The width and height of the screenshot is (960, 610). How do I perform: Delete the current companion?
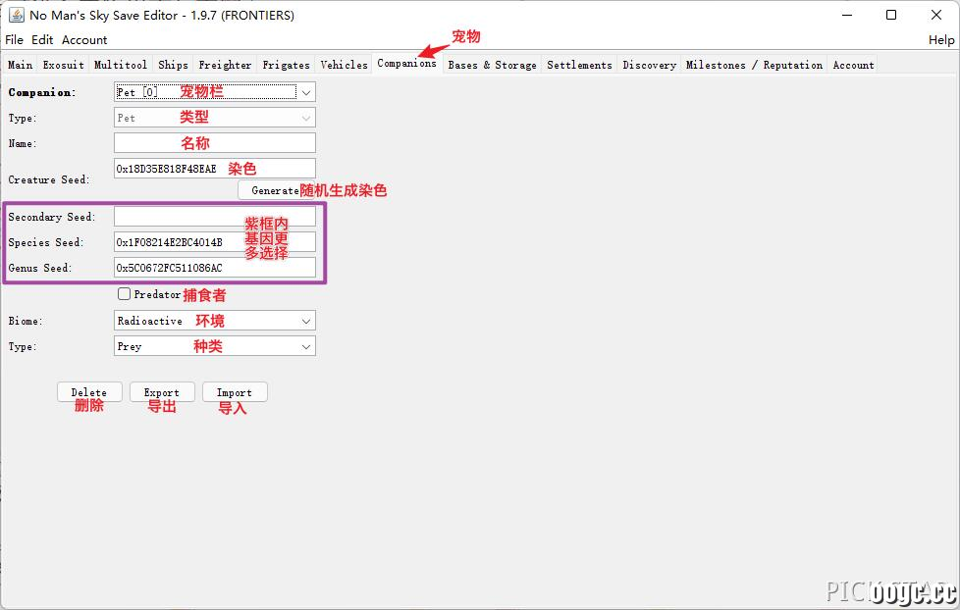89,392
